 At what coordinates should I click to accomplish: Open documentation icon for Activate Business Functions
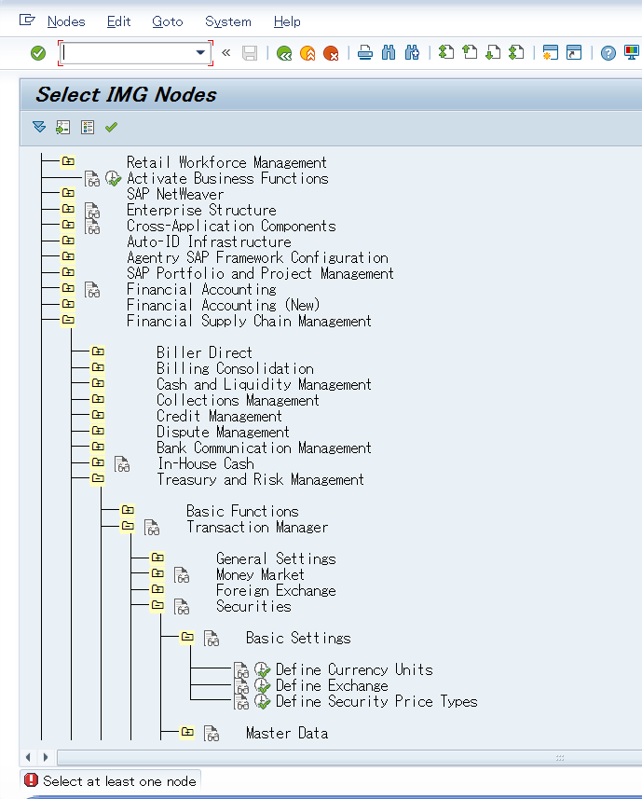click(92, 179)
